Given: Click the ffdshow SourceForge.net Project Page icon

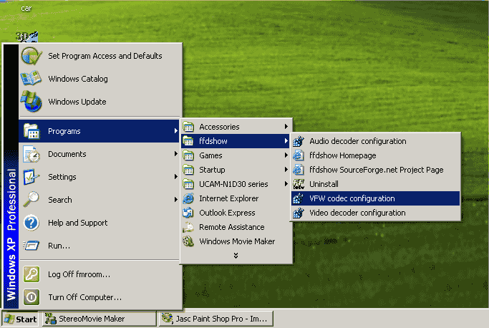Looking at the screenshot, I should (x=299, y=170).
